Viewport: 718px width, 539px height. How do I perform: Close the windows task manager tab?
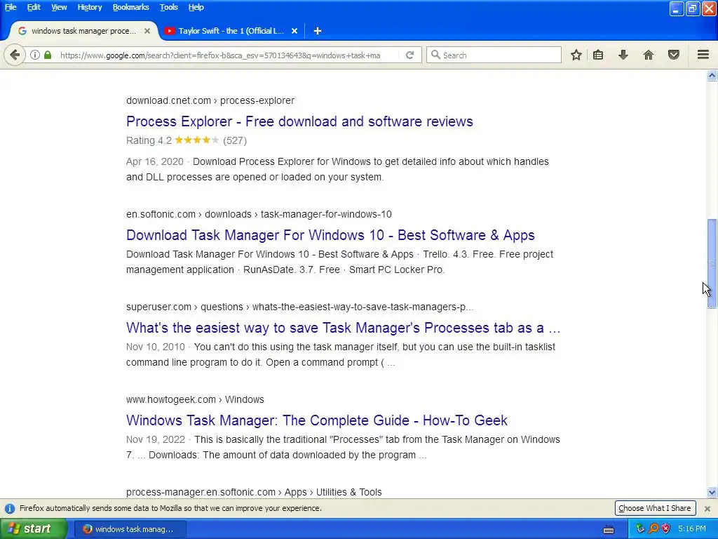tap(147, 31)
